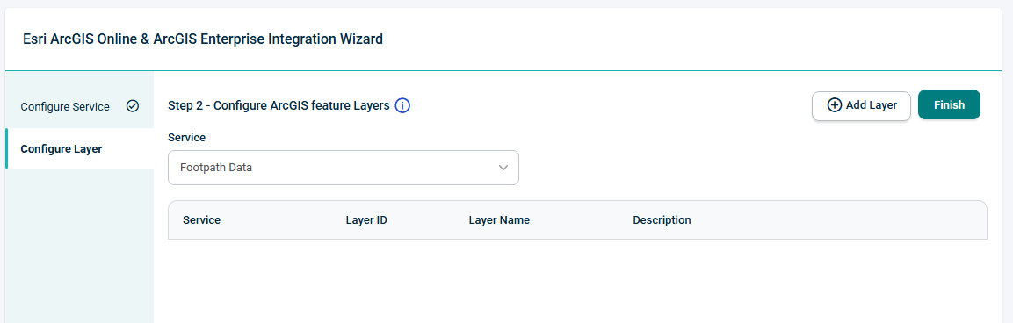The image size is (1013, 323).
Task: Click the plus circle icon in Add Layer
Action: click(834, 105)
